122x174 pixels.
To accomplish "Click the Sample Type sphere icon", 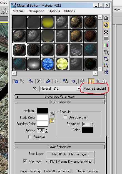I will pyautogui.click(x=106, y=18).
